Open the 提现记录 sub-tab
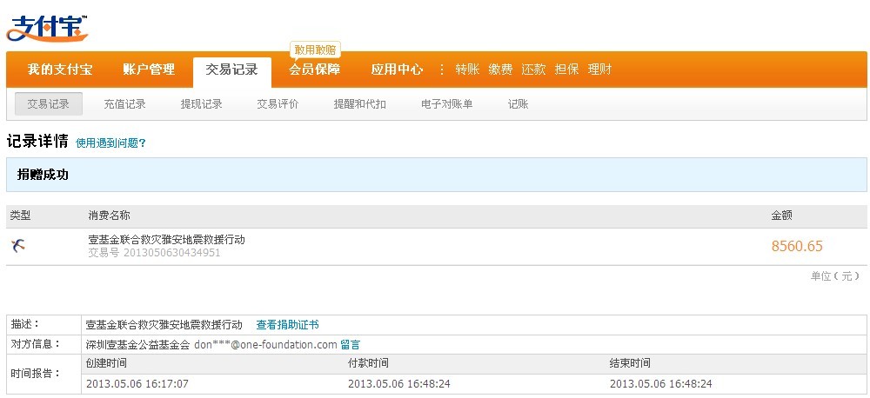This screenshot has height=398, width=870. tap(202, 103)
